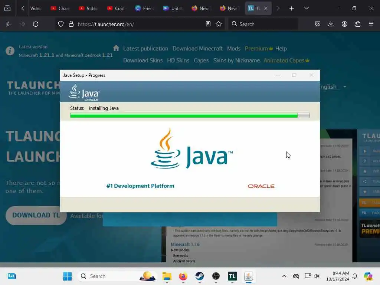Viewport: 380px width, 285px height.
Task: Open the Help menu link
Action: (x=281, y=49)
